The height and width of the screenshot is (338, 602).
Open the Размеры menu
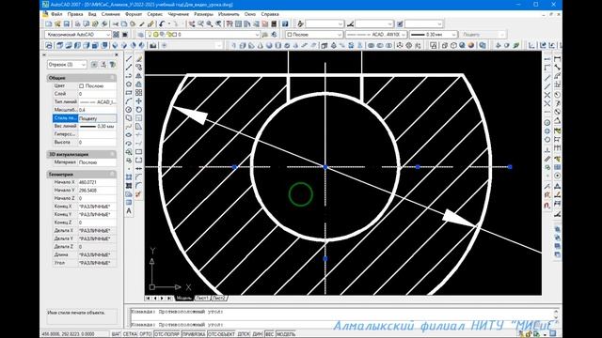[203, 14]
